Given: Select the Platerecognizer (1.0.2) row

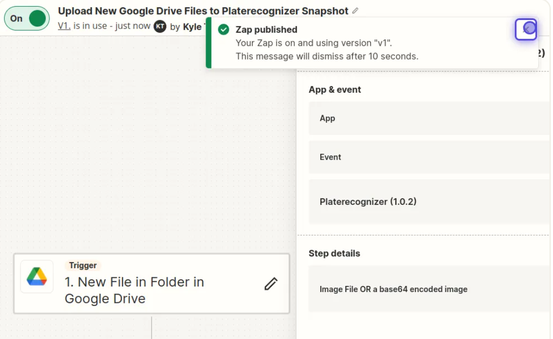Looking at the screenshot, I should pyautogui.click(x=429, y=202).
